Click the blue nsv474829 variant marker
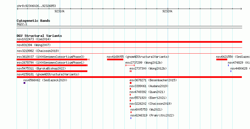Image resolution: width=250 pixels, height=129 pixels. click(x=228, y=65)
